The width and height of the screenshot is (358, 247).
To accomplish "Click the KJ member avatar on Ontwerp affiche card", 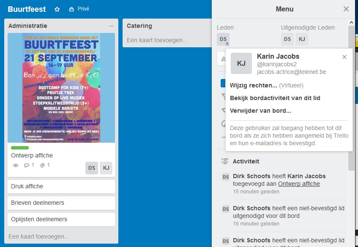I will [x=106, y=168].
